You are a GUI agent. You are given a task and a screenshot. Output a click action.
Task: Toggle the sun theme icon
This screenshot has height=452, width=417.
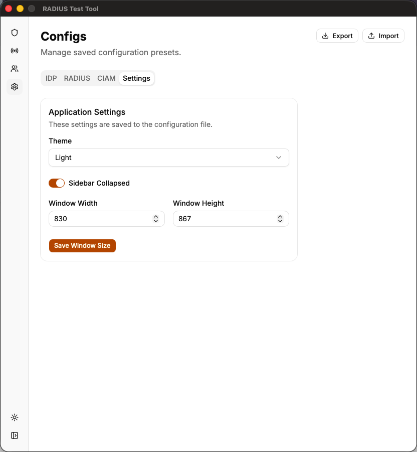[15, 417]
